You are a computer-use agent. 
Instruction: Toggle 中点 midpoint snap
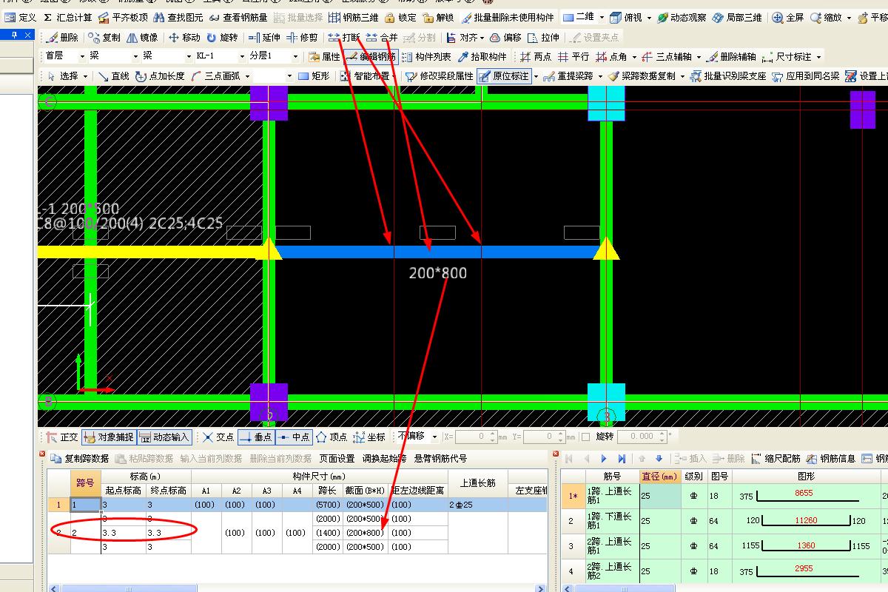click(x=293, y=437)
